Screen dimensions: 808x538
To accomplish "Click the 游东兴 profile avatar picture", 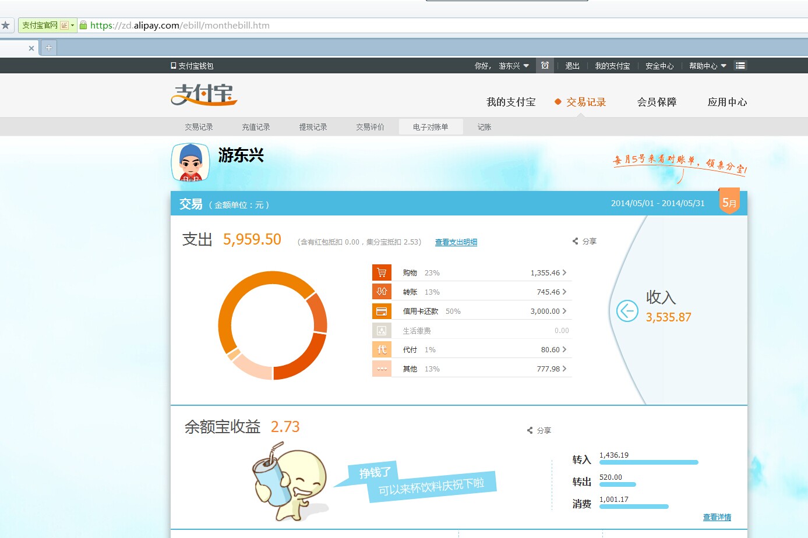I will (190, 162).
